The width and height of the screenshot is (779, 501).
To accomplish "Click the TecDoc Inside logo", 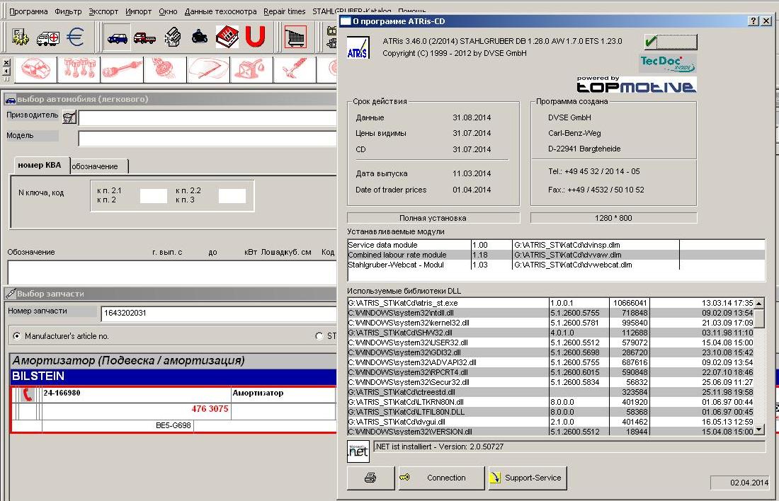I will 668,63.
